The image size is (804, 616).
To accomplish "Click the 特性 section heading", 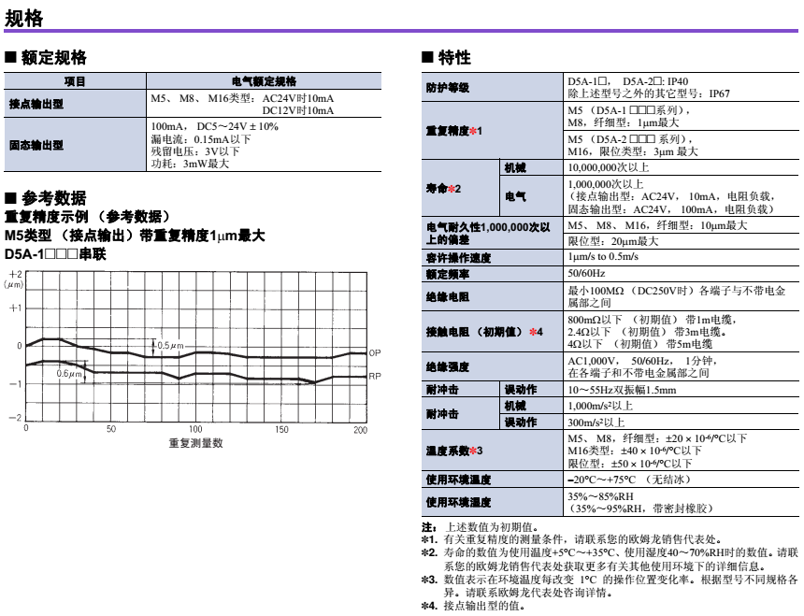I will pyautogui.click(x=453, y=58).
